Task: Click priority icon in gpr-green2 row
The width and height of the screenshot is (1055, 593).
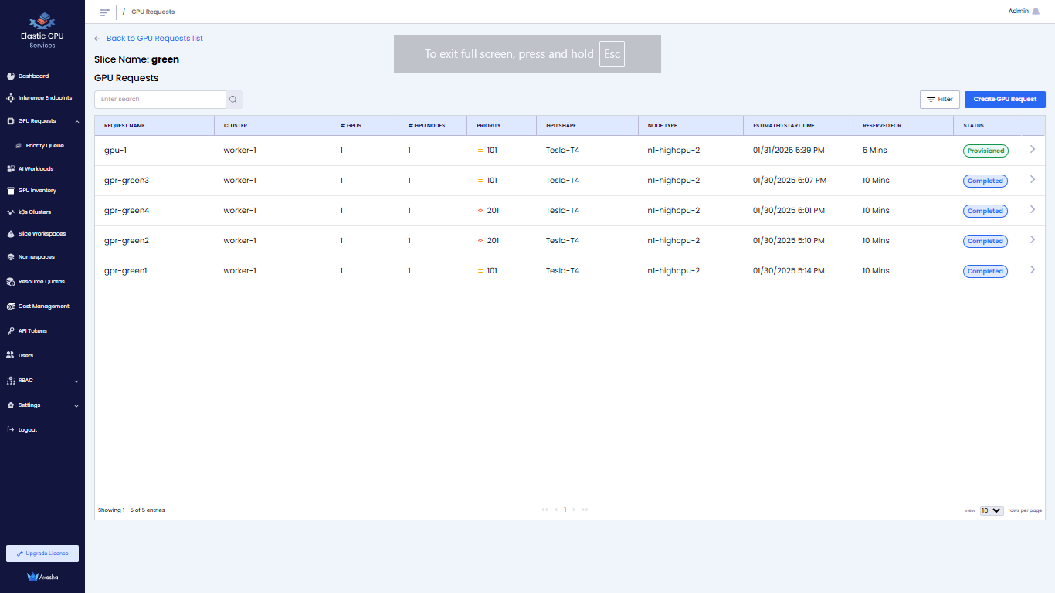Action: tap(480, 241)
